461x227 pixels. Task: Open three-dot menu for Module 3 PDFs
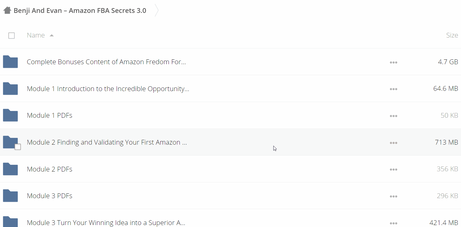[393, 196]
